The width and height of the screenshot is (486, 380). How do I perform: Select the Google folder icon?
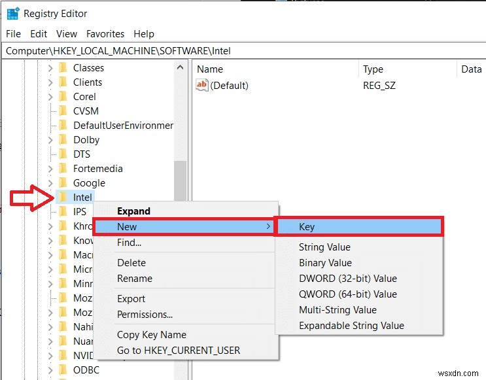63,182
